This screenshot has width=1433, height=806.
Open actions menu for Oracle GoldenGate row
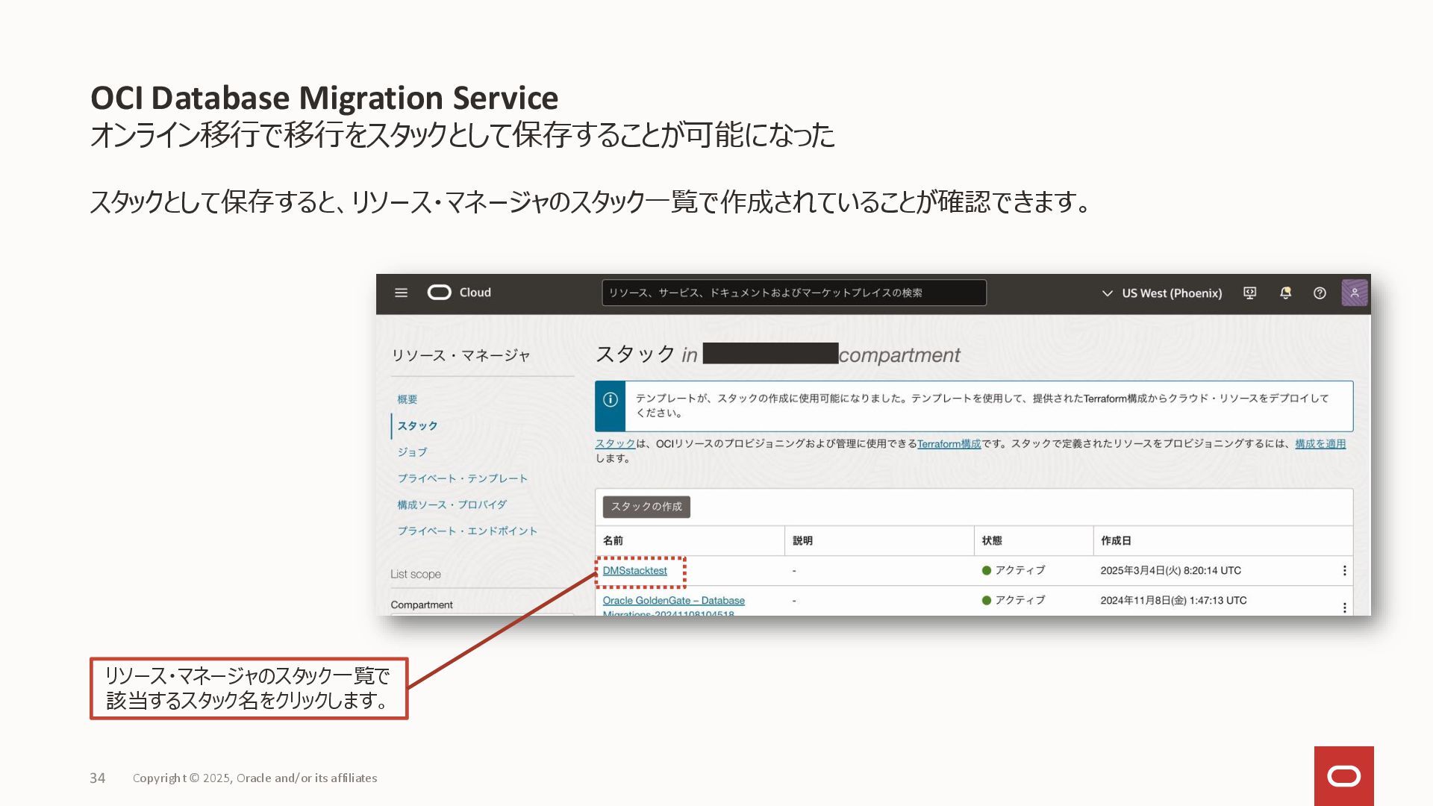click(1344, 607)
